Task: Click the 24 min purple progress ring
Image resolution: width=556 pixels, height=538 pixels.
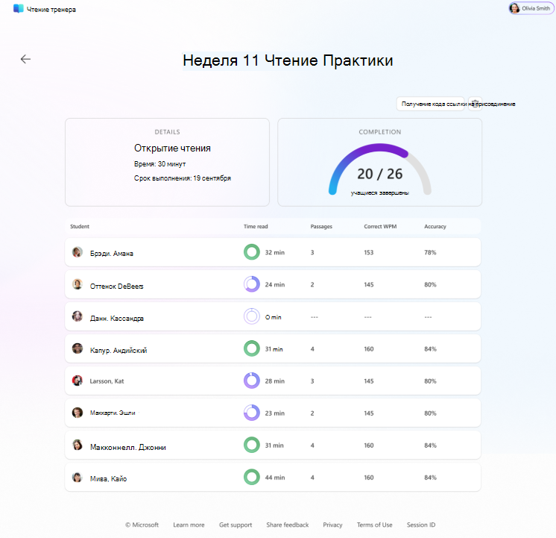Action: (252, 284)
